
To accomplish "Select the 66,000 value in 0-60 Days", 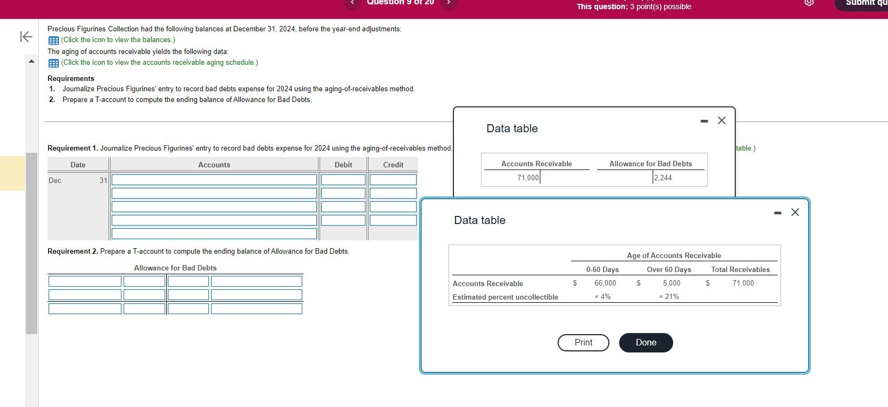I will coord(605,283).
